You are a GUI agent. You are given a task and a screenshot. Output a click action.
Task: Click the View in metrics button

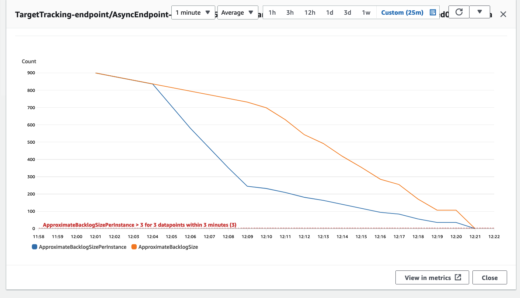coord(432,277)
